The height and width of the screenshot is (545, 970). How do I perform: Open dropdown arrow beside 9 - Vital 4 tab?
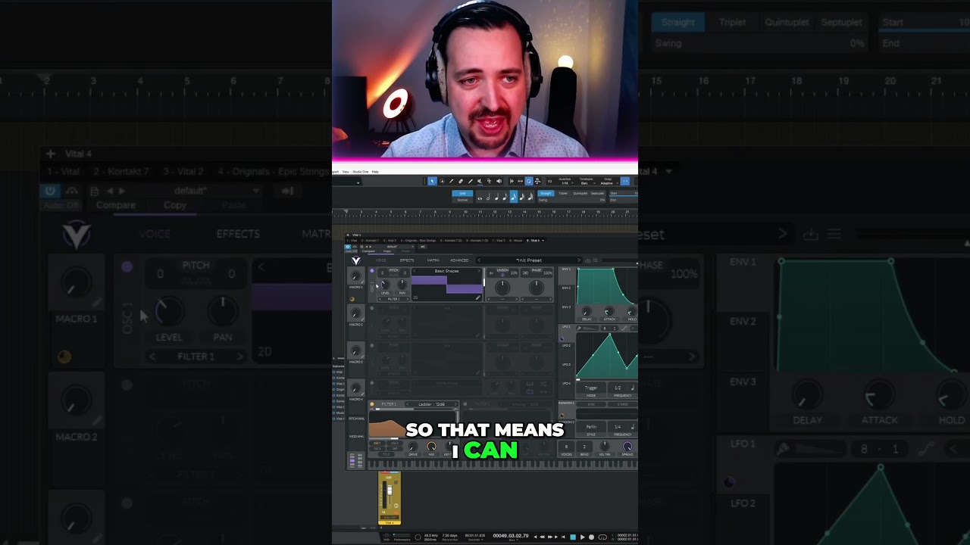pos(543,241)
